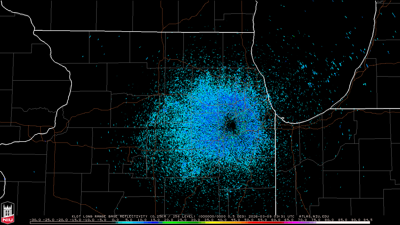Select the cyan segment of the color scale

pyautogui.click(x=131, y=222)
